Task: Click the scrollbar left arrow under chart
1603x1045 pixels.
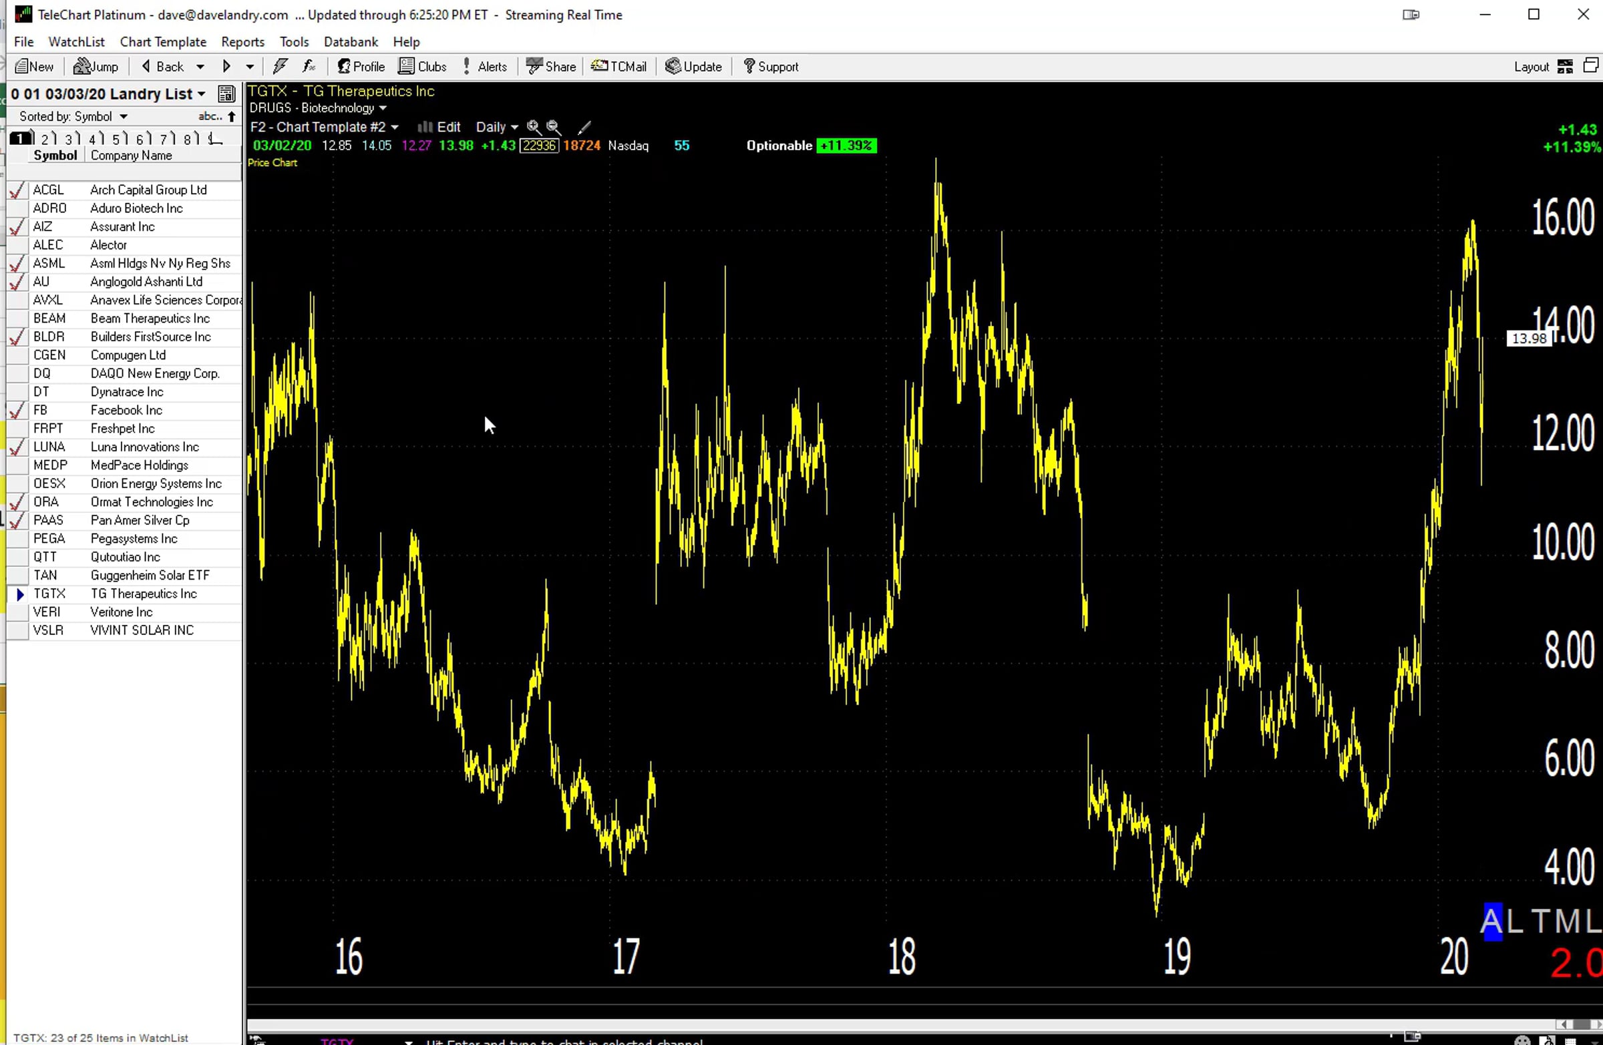Action: [x=1565, y=1025]
